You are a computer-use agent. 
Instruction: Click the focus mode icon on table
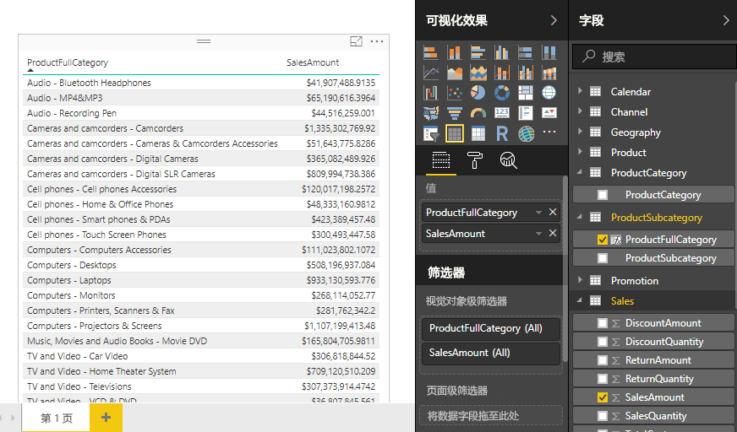click(356, 41)
